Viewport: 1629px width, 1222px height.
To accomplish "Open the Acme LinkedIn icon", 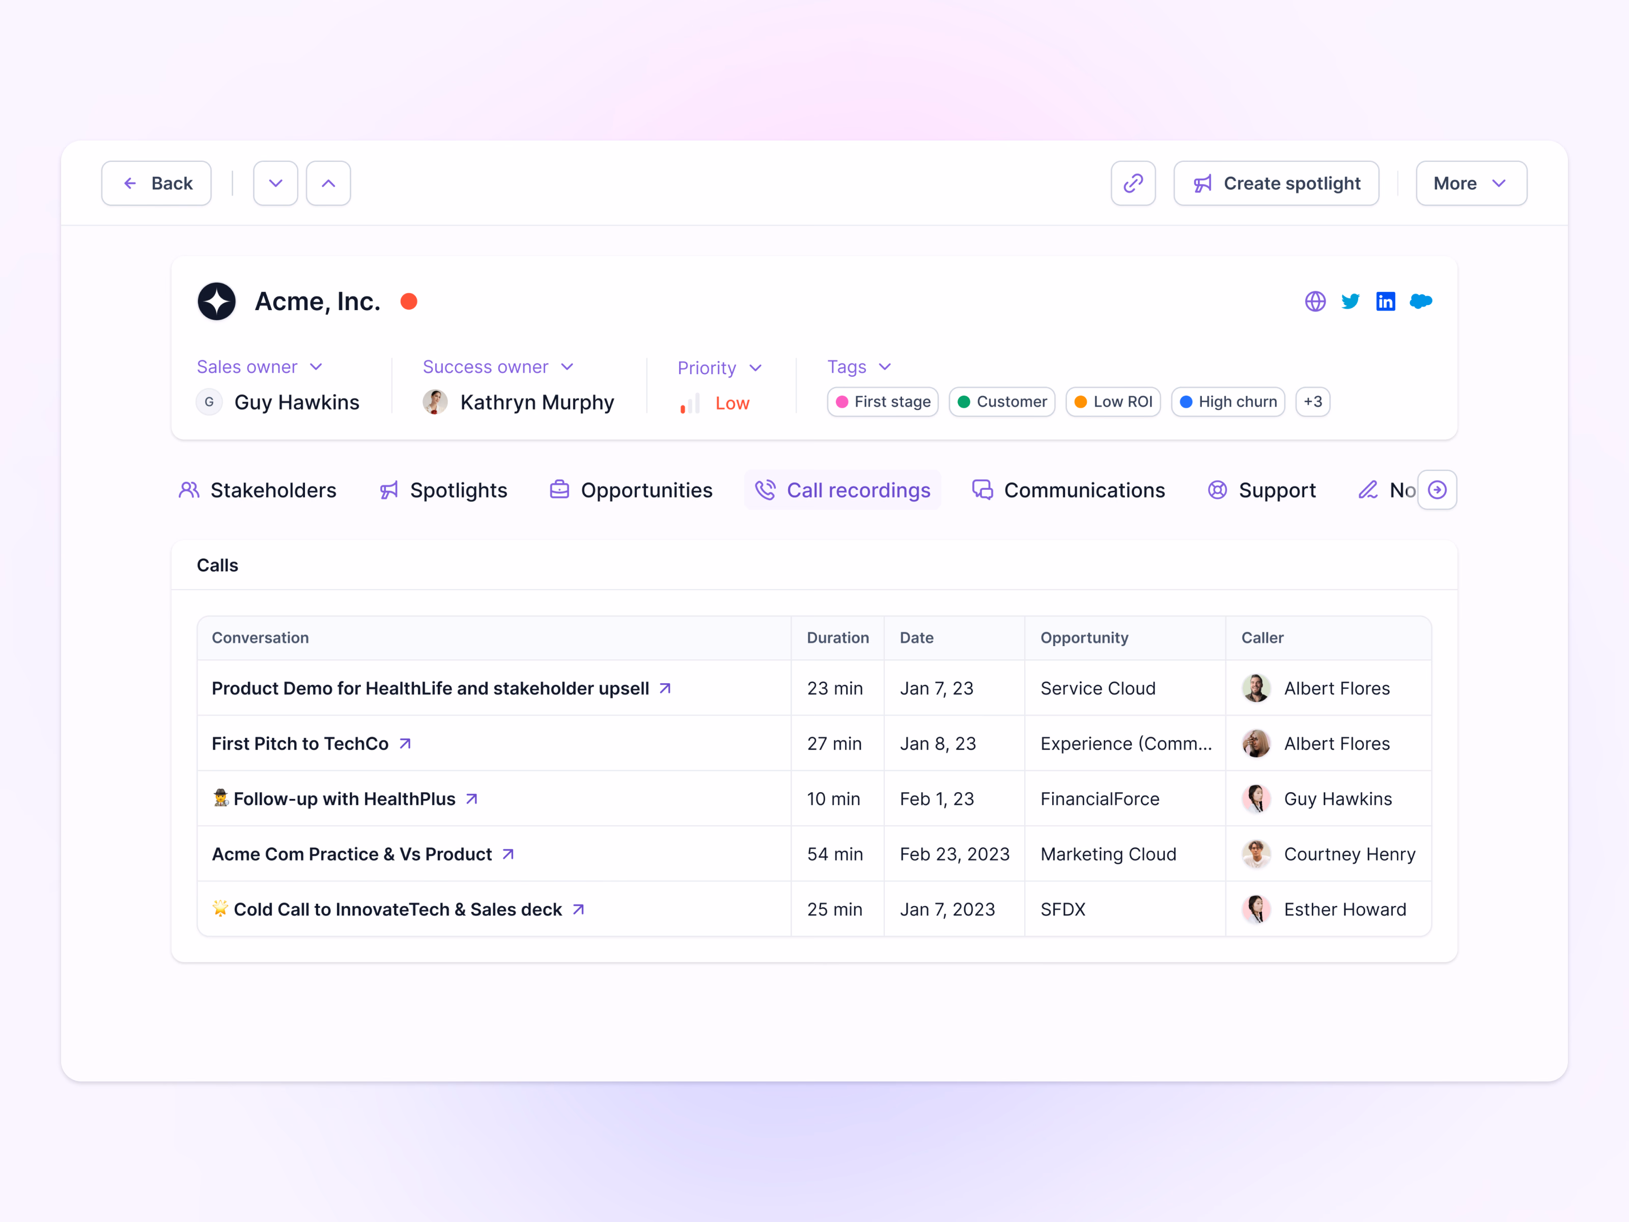I will pos(1385,301).
